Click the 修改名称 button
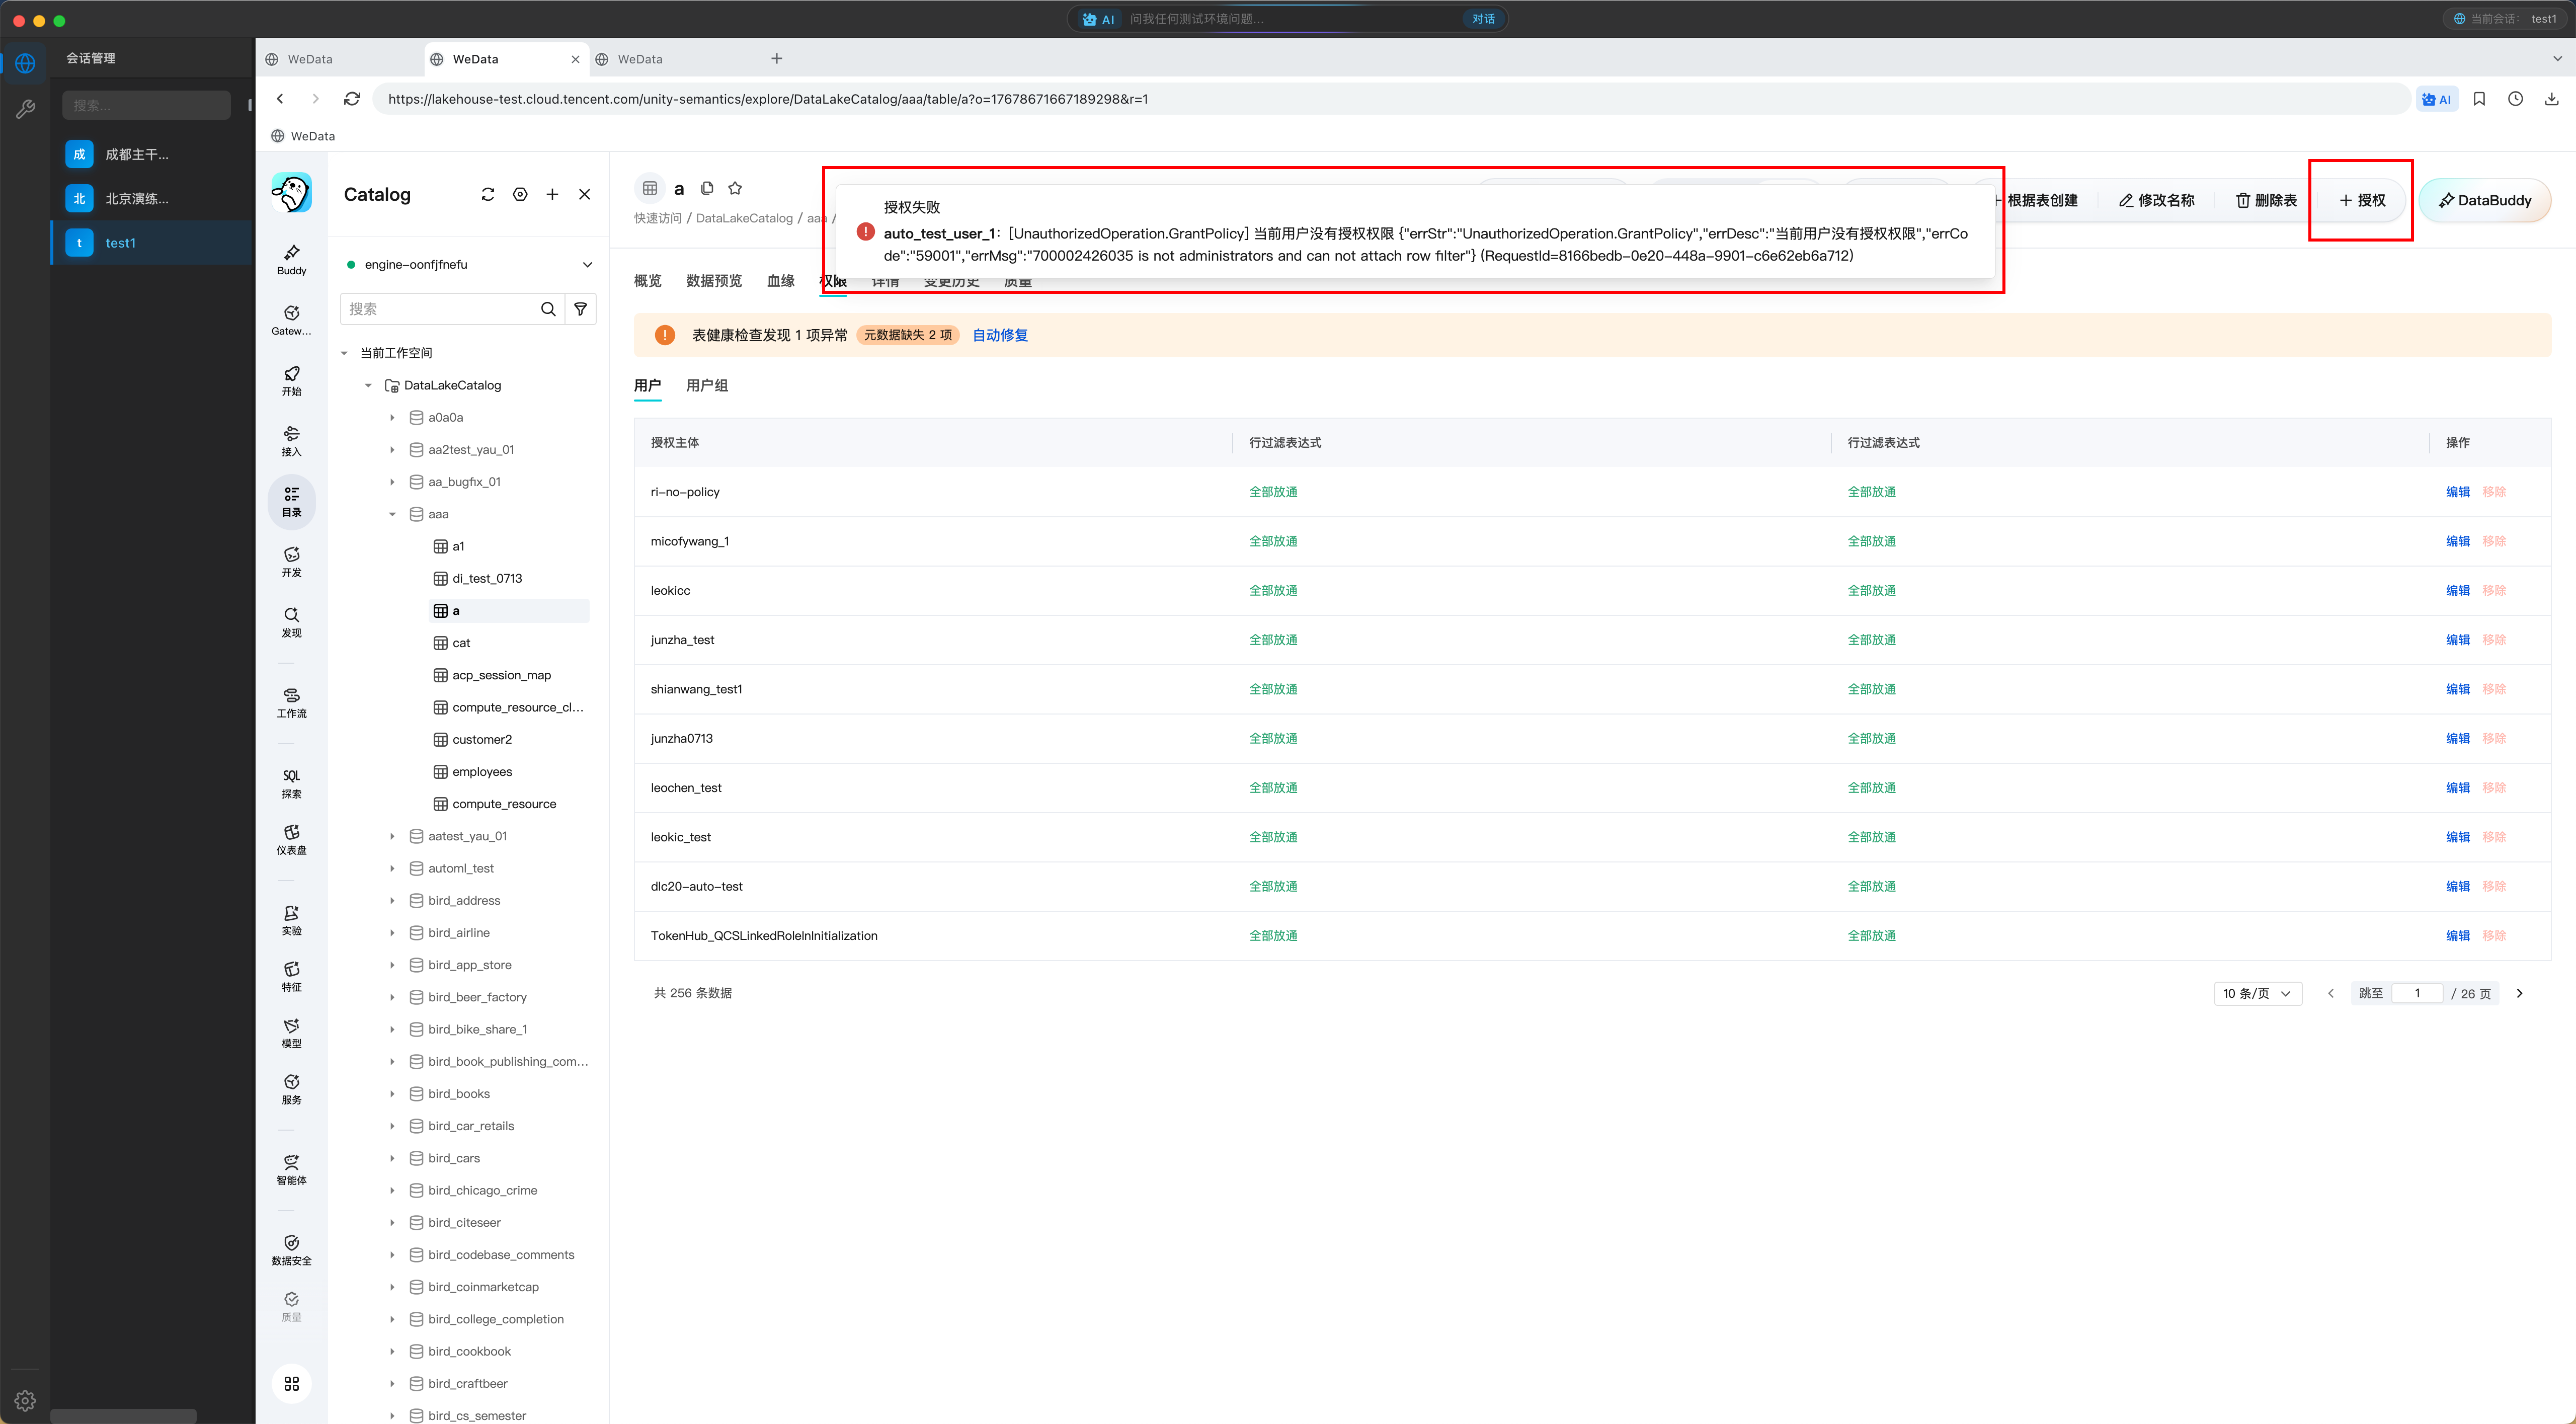The width and height of the screenshot is (2576, 1424). 2156,200
